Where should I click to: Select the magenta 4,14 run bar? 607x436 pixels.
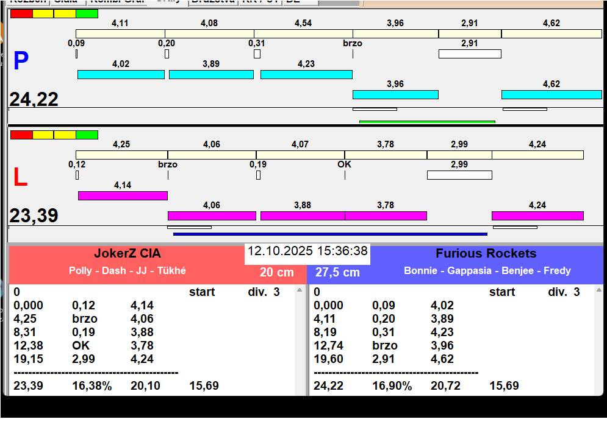click(123, 195)
